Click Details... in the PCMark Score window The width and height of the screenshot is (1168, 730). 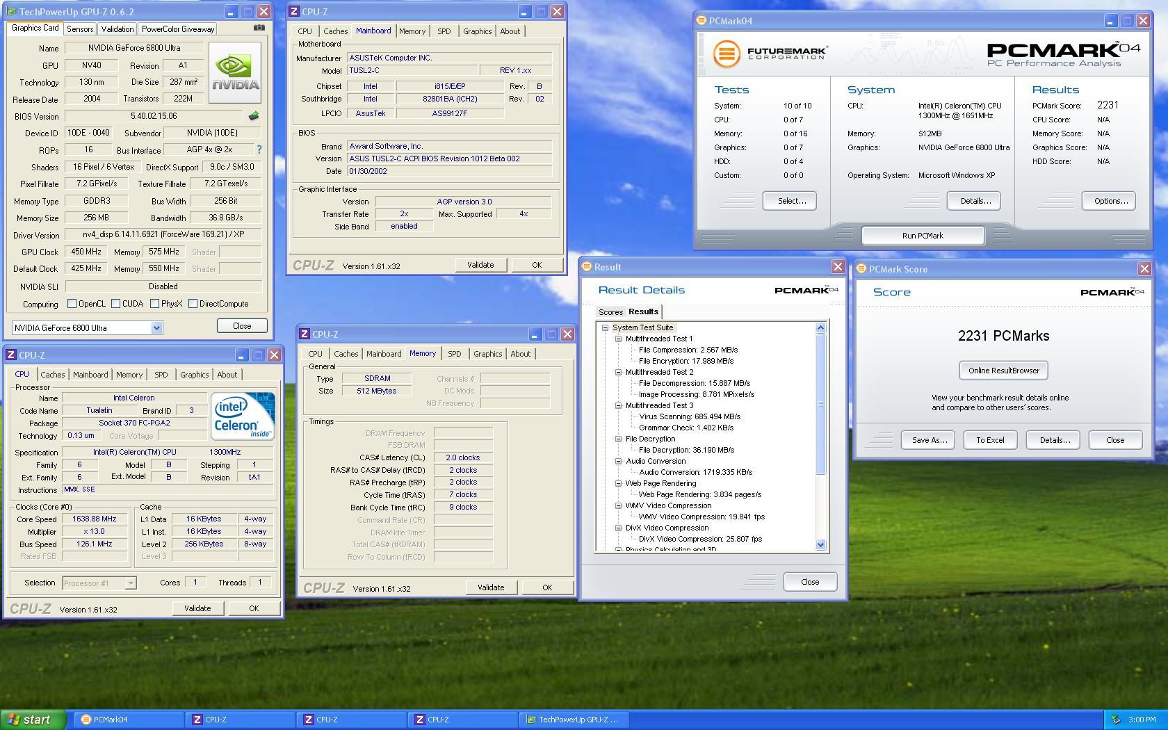pos(1054,440)
